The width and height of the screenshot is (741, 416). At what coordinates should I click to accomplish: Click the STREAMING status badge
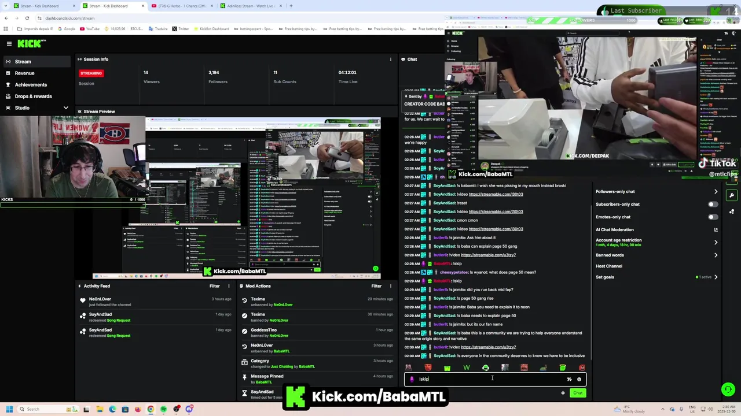pos(91,73)
